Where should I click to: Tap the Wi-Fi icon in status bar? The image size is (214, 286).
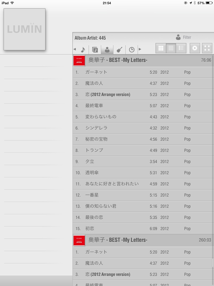[12, 3]
